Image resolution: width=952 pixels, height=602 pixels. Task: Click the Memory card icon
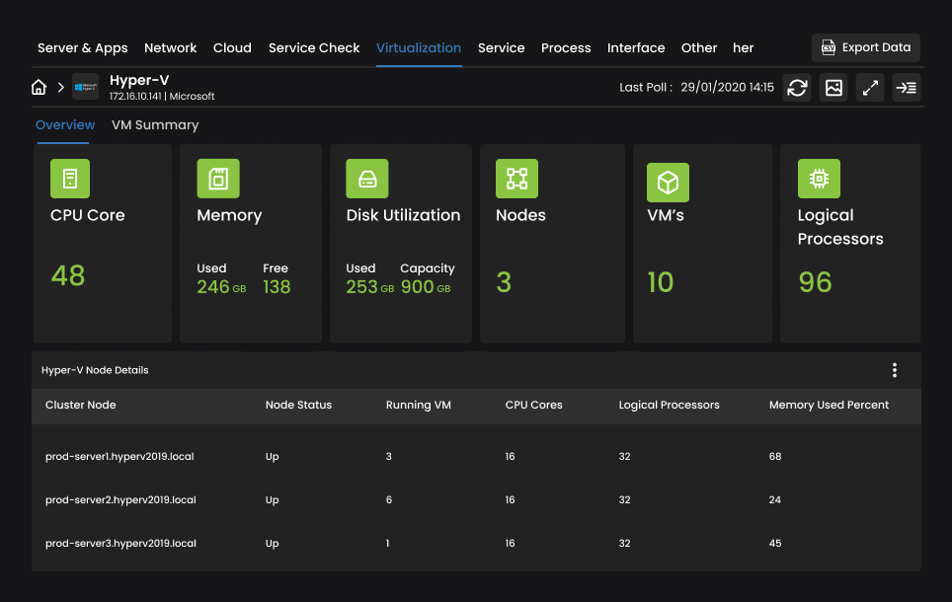pos(218,179)
